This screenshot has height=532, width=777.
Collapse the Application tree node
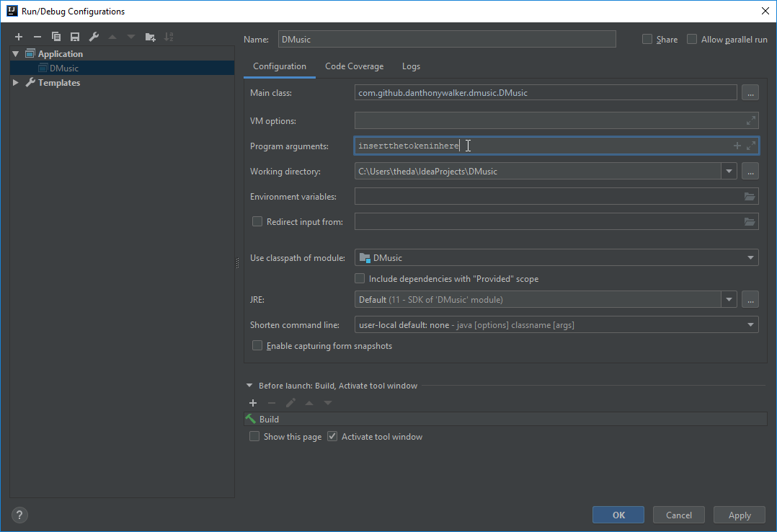[x=16, y=53]
